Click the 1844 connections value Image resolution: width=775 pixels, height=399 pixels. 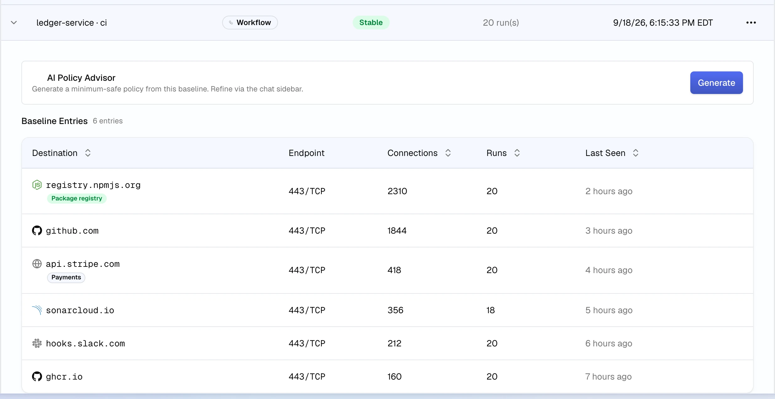(x=397, y=231)
